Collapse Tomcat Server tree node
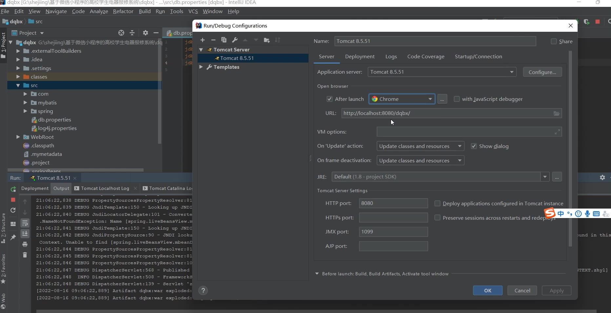 (201, 50)
